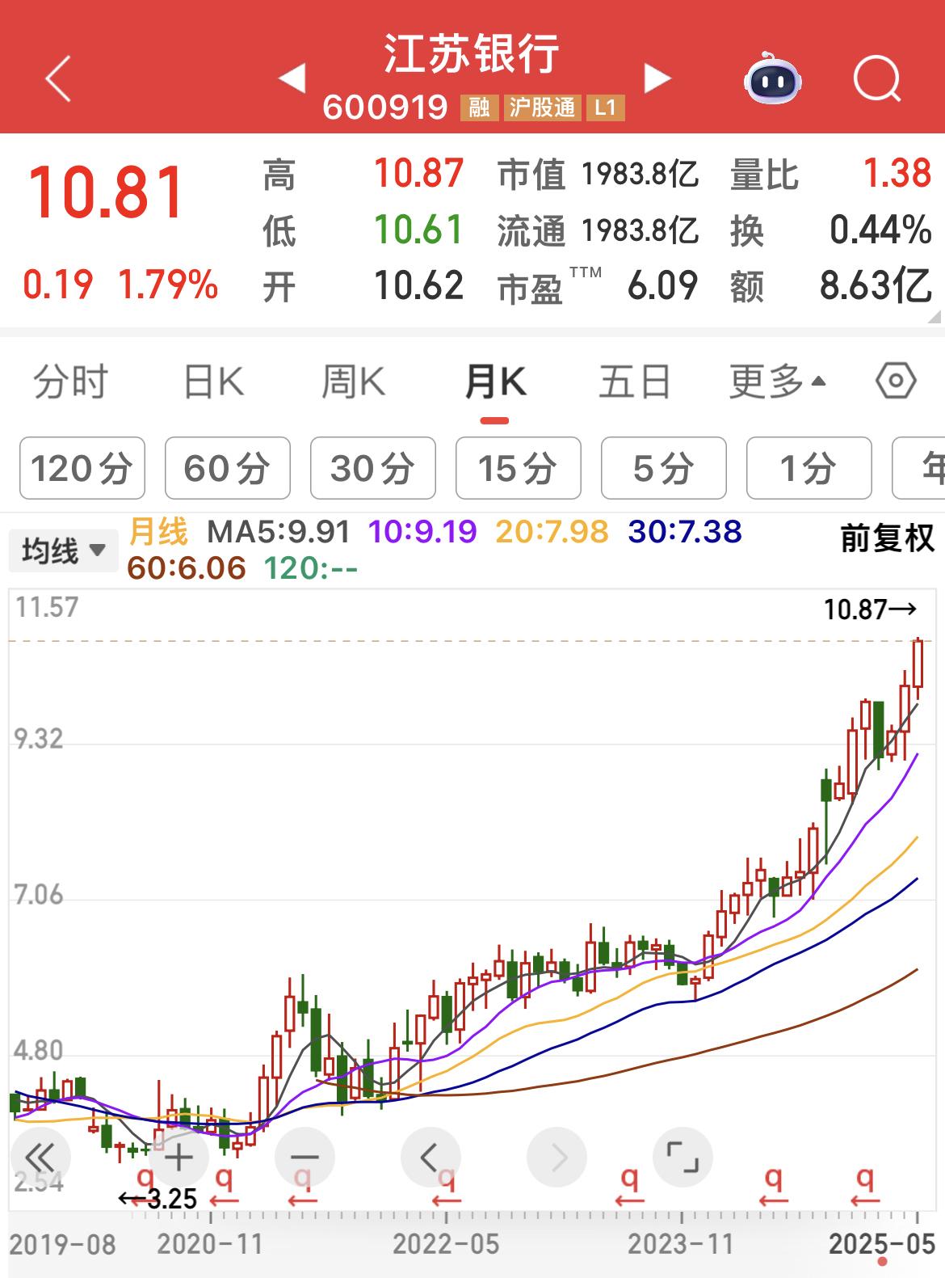Screen dimensions: 945x1278
Task: Expand the 更多 period menu
Action: click(777, 382)
